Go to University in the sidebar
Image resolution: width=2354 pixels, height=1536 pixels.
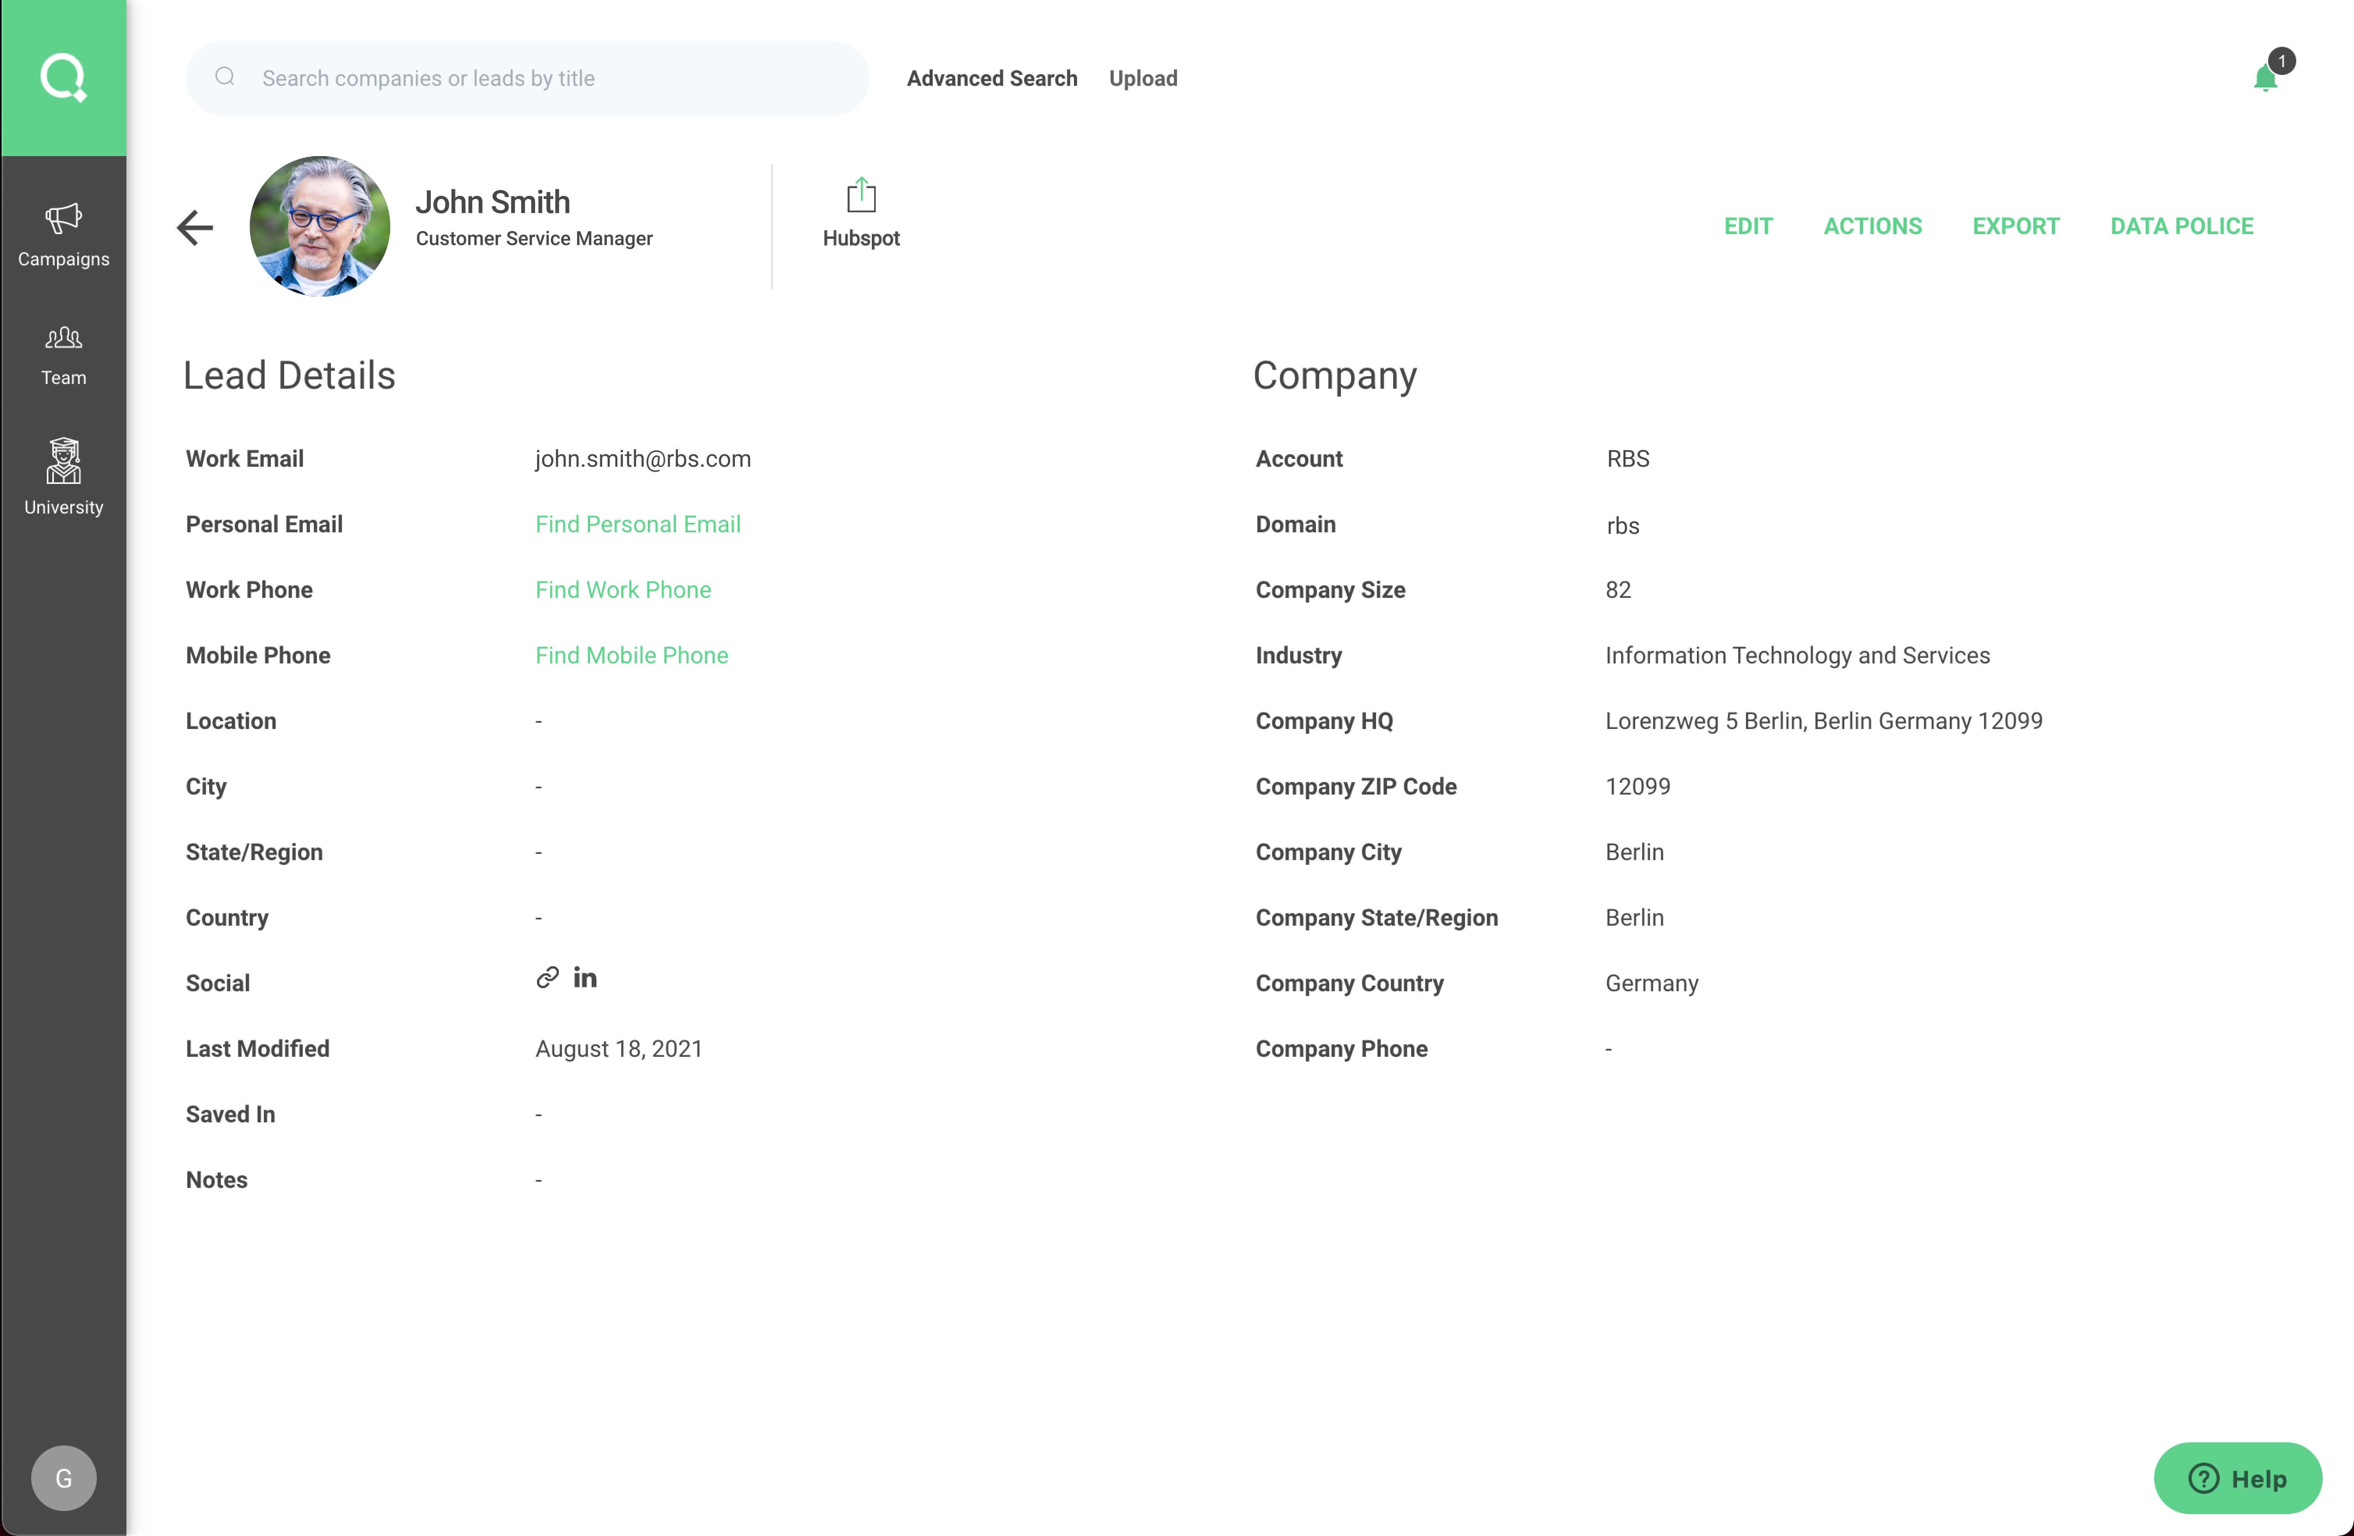(63, 477)
